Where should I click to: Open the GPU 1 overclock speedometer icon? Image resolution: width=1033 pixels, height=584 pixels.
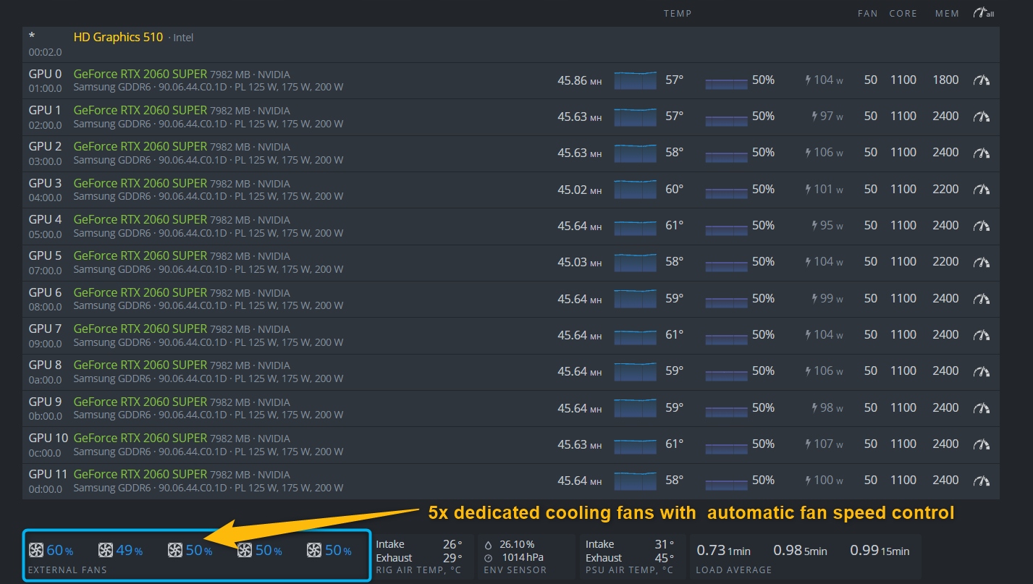(x=982, y=117)
